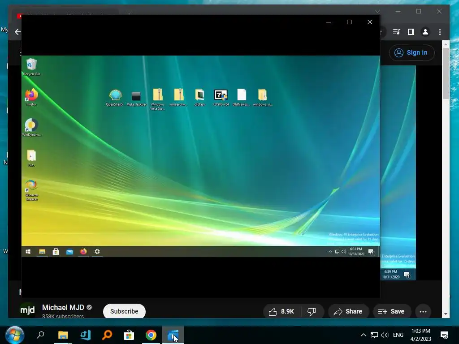The width and height of the screenshot is (459, 344).
Task: Click the active blue video app on the taskbar
Action: coord(173,335)
